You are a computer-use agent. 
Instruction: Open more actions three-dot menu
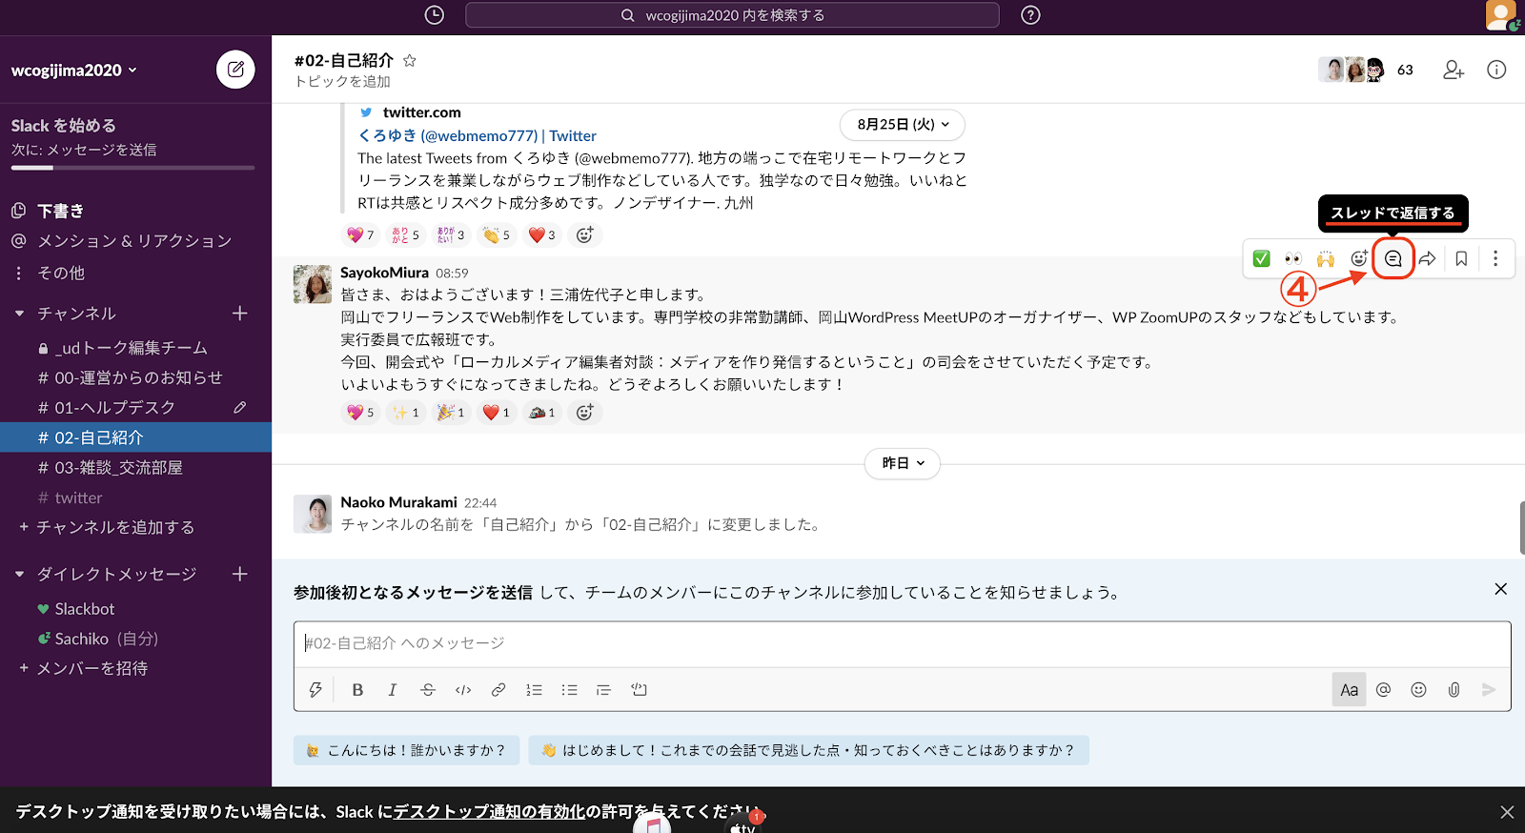[x=1495, y=258]
